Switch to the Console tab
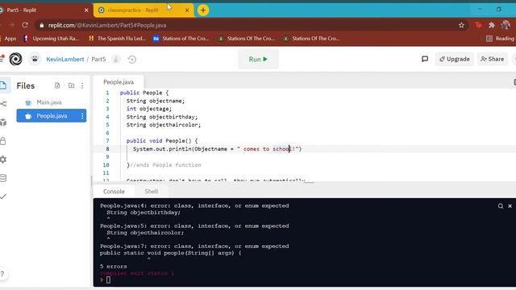The height and width of the screenshot is (290, 516). pyautogui.click(x=114, y=192)
